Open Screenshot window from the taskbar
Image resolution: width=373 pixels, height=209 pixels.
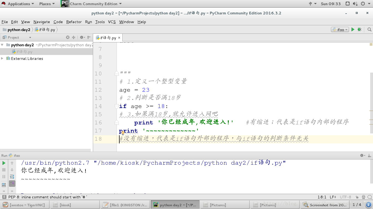(x=325, y=205)
